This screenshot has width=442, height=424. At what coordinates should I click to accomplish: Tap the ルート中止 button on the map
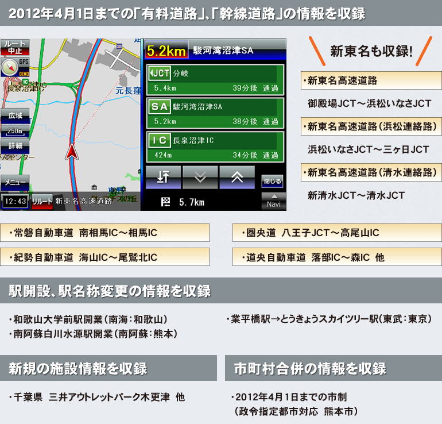coord(15,47)
